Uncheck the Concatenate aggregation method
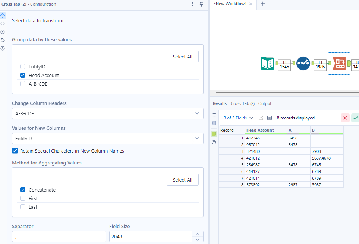The width and height of the screenshot is (359, 244). click(23, 190)
